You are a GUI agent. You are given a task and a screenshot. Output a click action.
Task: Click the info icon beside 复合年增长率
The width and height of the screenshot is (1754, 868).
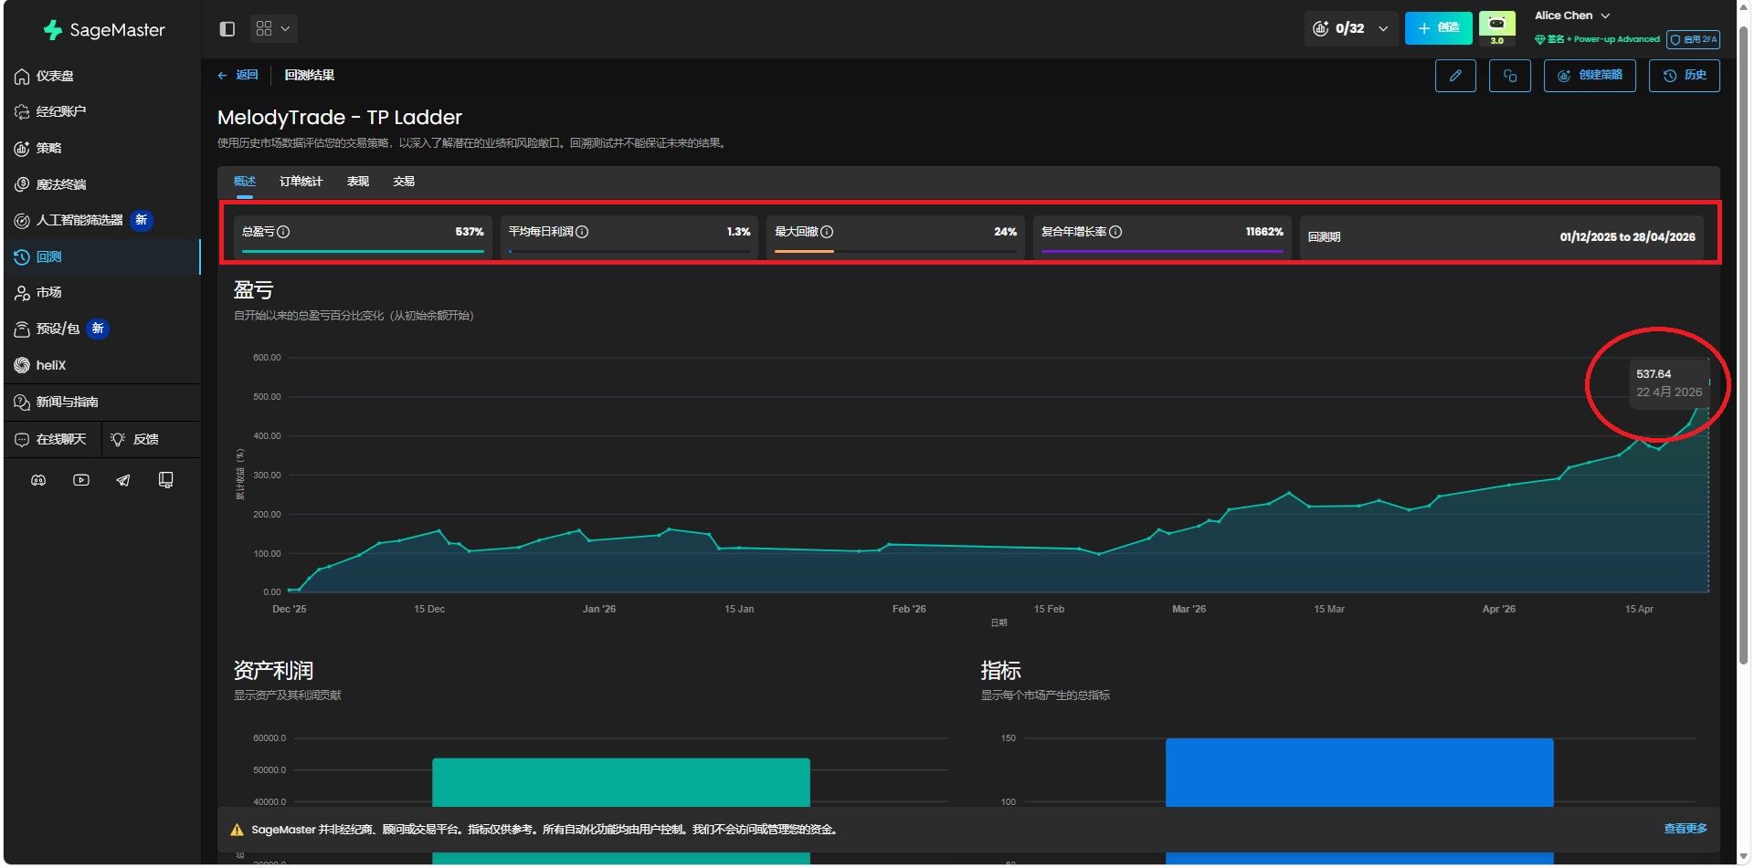point(1115,232)
